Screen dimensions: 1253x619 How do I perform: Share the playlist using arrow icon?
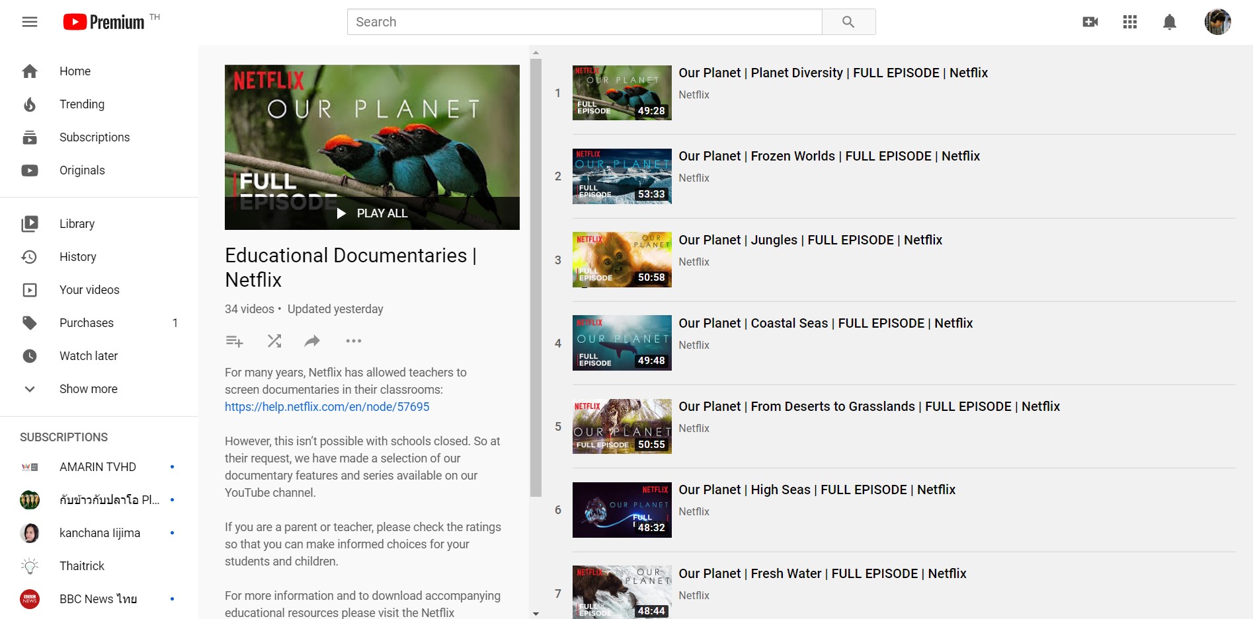pyautogui.click(x=312, y=341)
